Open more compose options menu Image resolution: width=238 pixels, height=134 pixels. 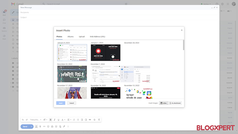click(x=68, y=126)
